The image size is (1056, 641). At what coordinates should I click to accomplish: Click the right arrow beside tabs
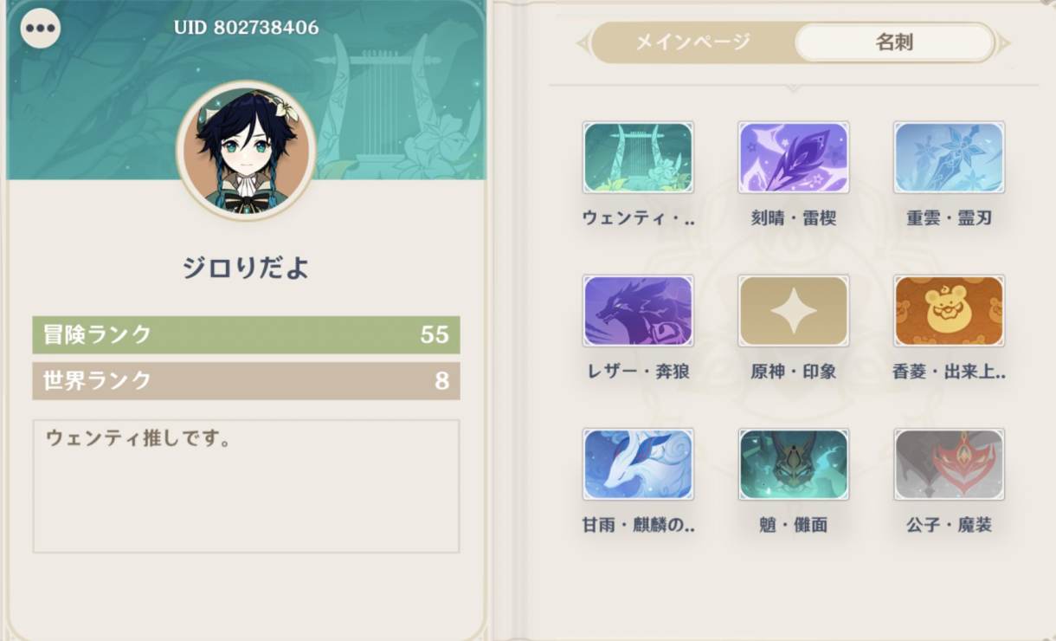pyautogui.click(x=1002, y=42)
